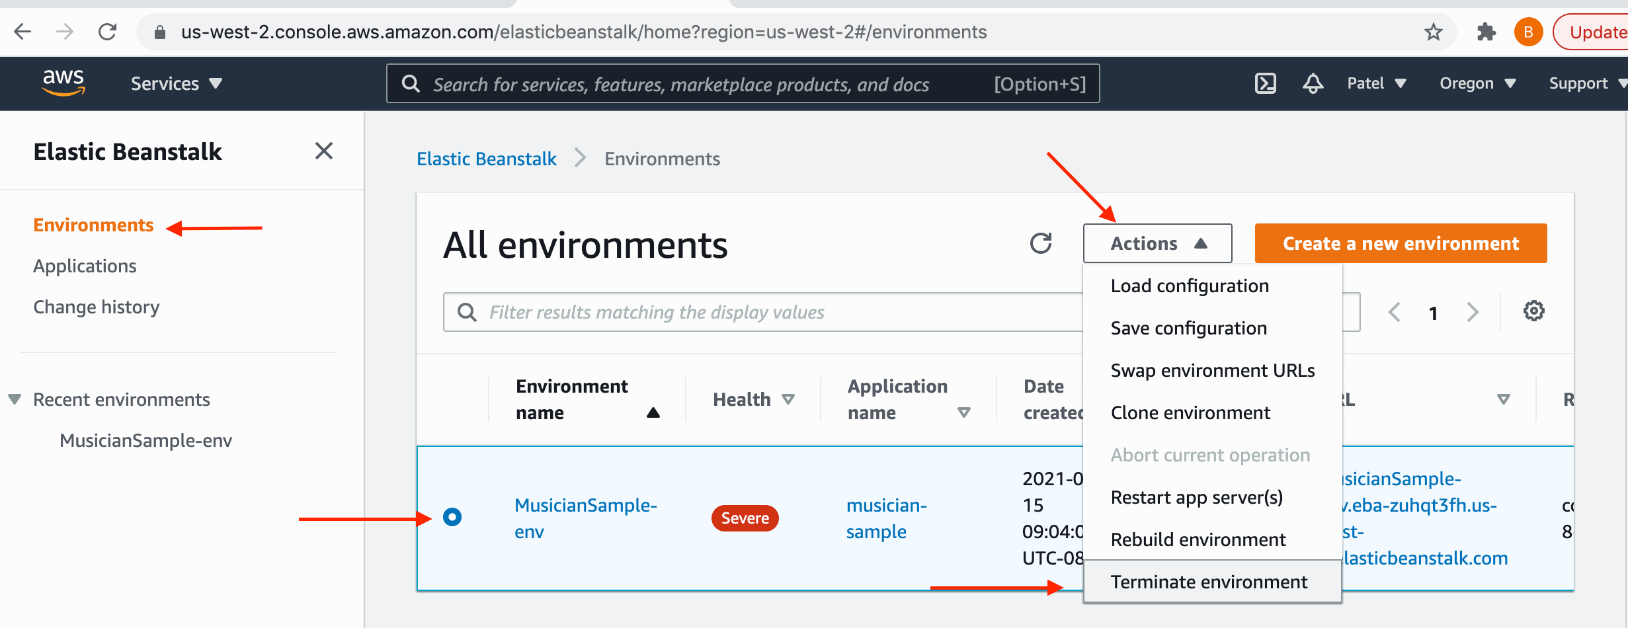Sort by the Health column
Image resolution: width=1628 pixels, height=628 pixels.
click(753, 399)
